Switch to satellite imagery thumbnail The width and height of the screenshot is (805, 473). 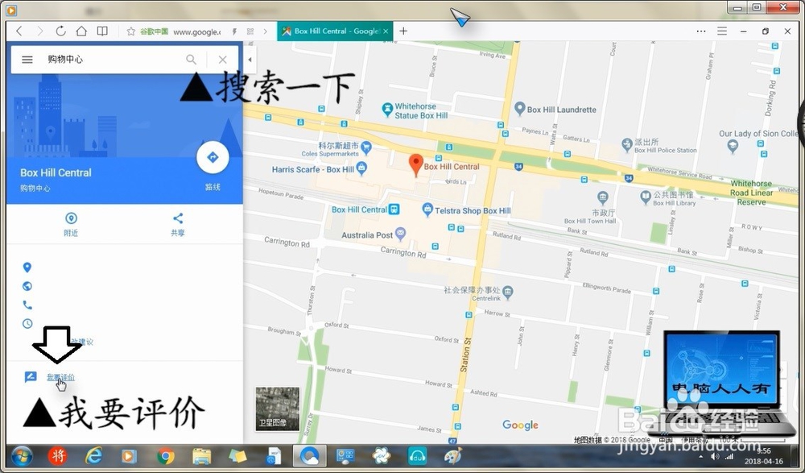coord(277,409)
